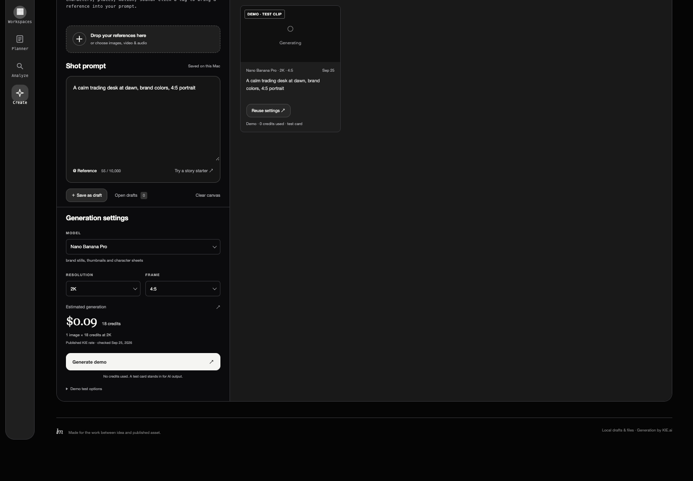Click the Generate demo button

pos(143,362)
